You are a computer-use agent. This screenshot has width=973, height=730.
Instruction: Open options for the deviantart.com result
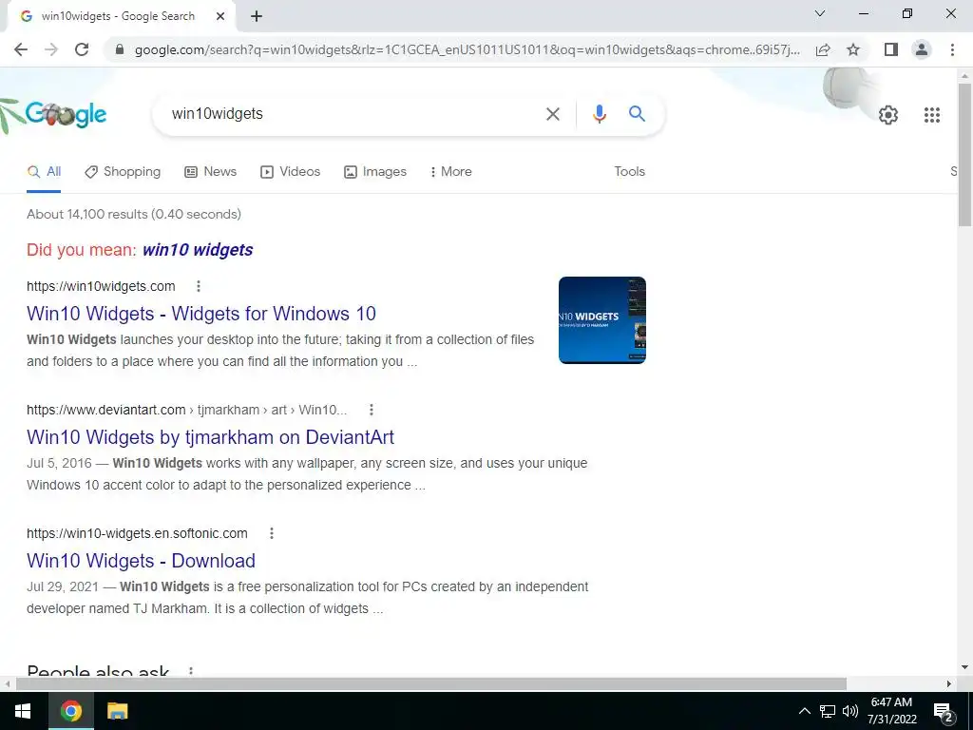tap(372, 410)
